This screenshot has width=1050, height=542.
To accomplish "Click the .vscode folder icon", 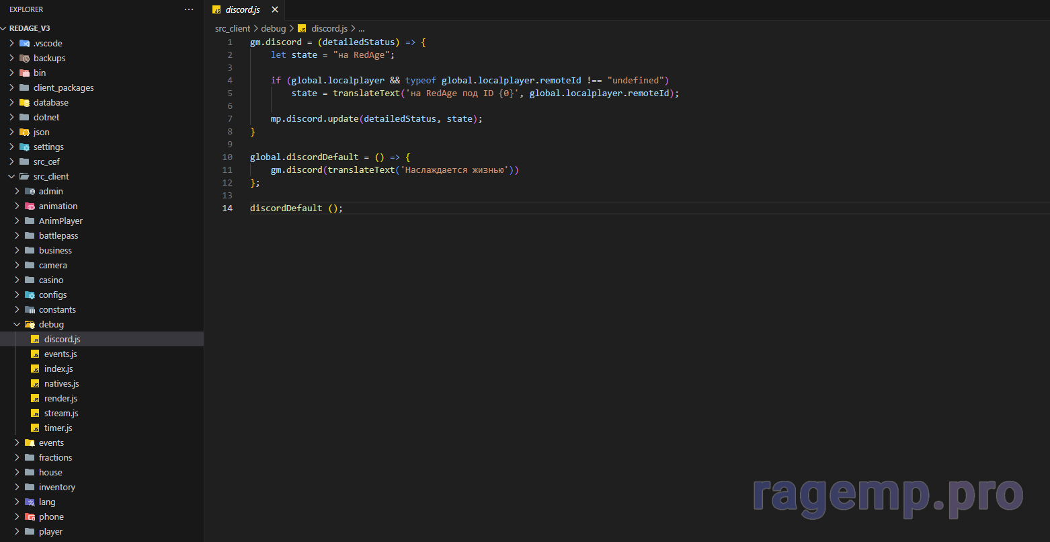I will coord(25,43).
